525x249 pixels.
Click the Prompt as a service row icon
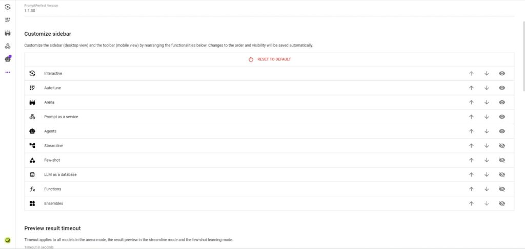[x=32, y=117]
